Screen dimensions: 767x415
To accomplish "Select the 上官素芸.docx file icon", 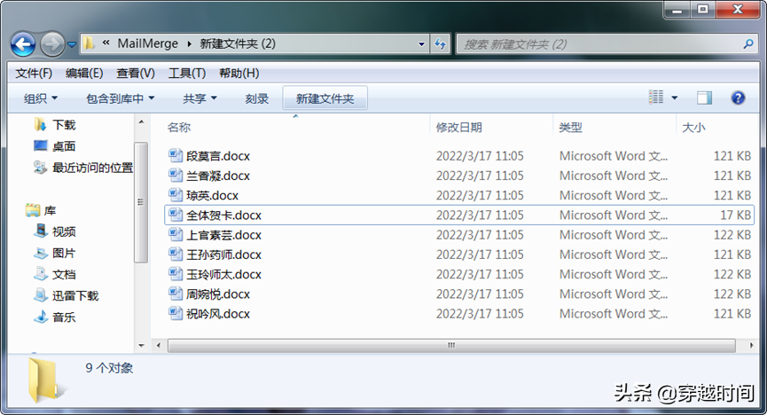I will pyautogui.click(x=176, y=234).
